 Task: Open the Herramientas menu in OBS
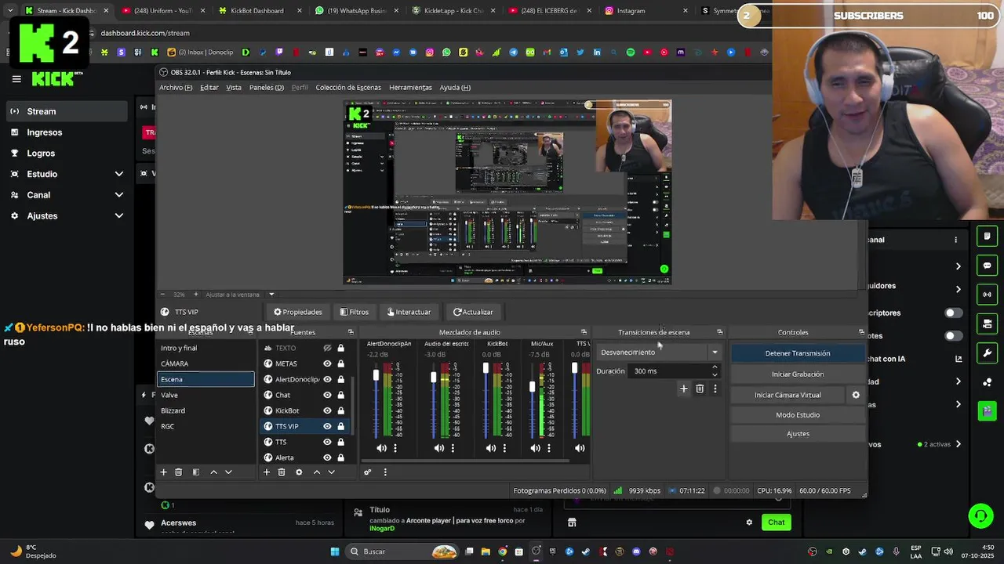pyautogui.click(x=410, y=88)
